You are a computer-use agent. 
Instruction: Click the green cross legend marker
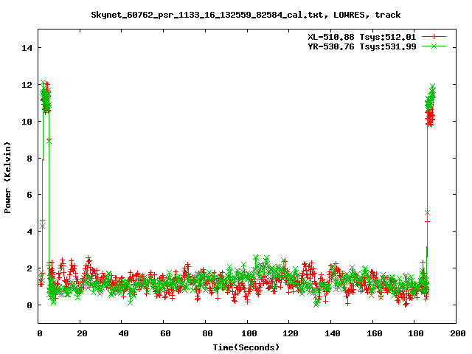tap(434, 46)
